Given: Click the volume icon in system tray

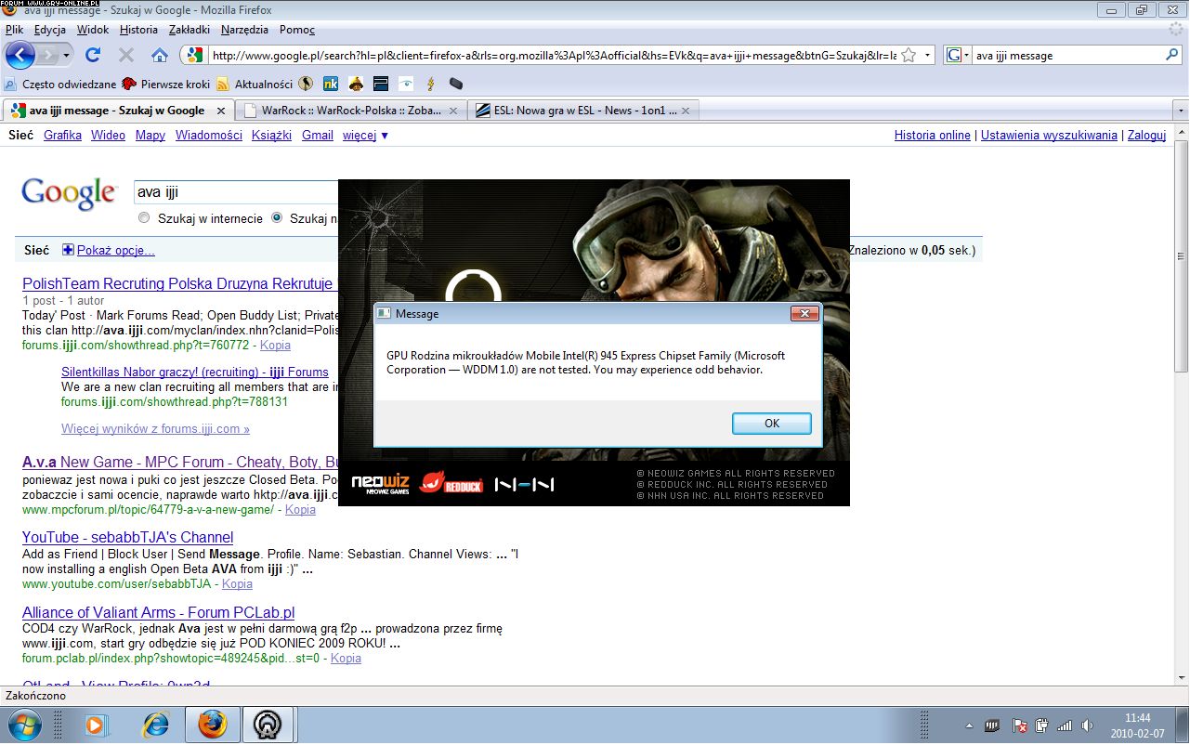Looking at the screenshot, I should 1087,725.
